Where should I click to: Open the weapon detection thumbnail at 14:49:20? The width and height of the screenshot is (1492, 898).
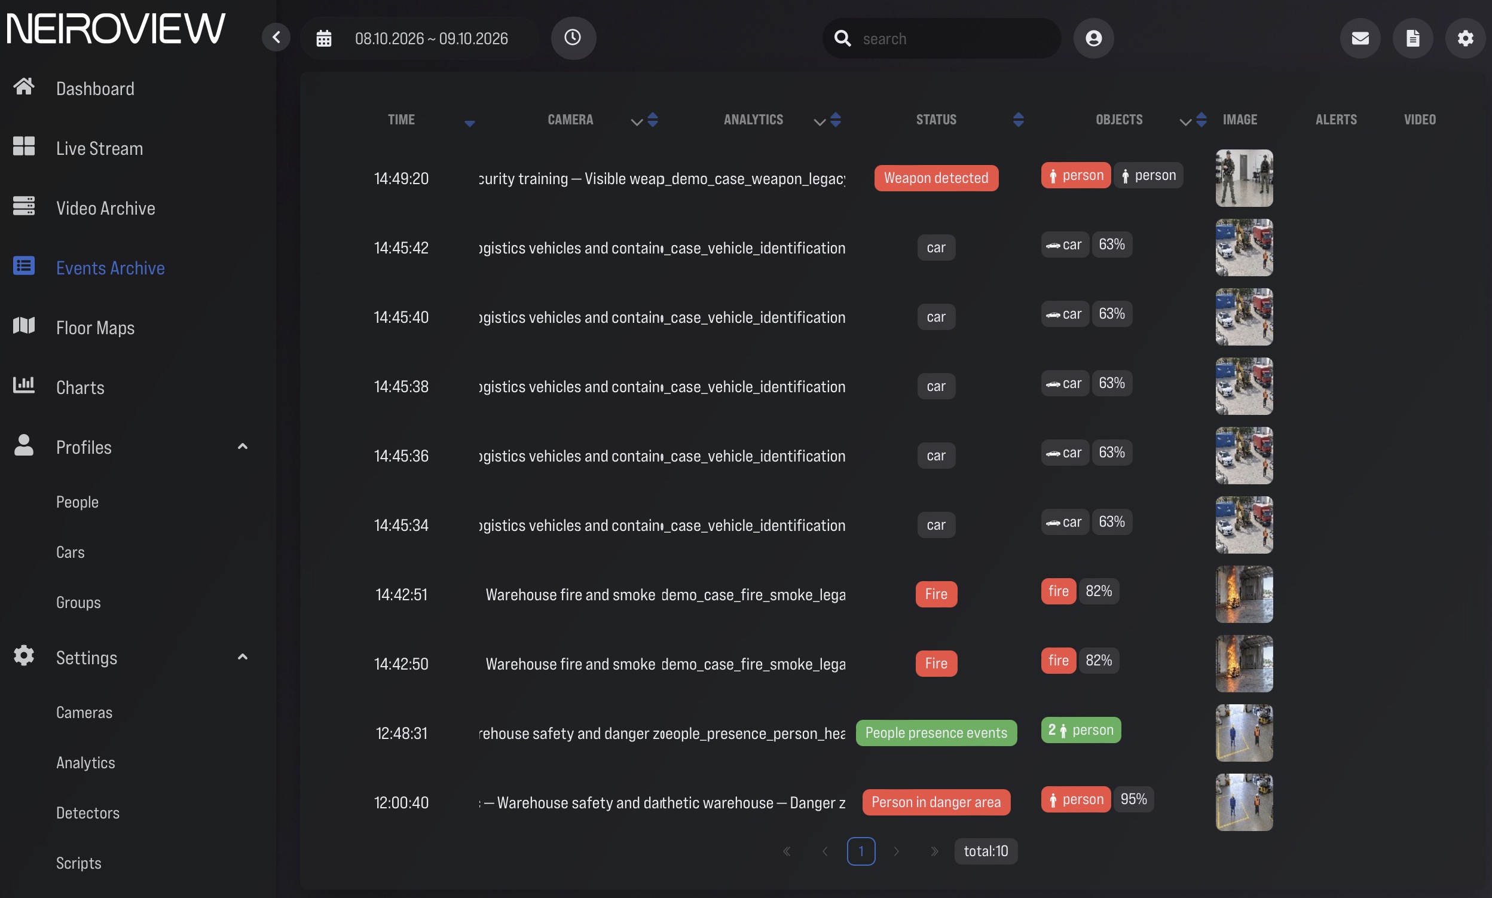coord(1244,178)
